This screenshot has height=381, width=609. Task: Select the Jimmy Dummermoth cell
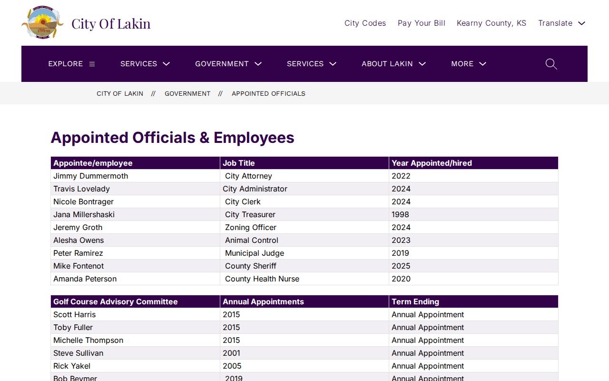coord(135,176)
